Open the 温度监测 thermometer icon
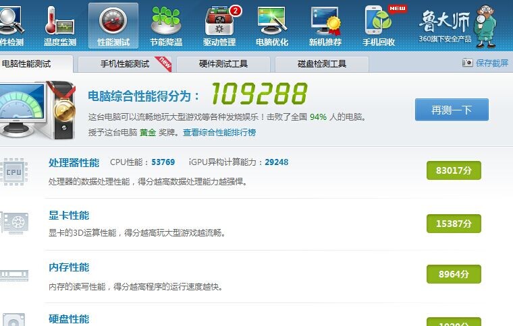Image resolution: width=513 pixels, height=326 pixels. tap(60, 21)
